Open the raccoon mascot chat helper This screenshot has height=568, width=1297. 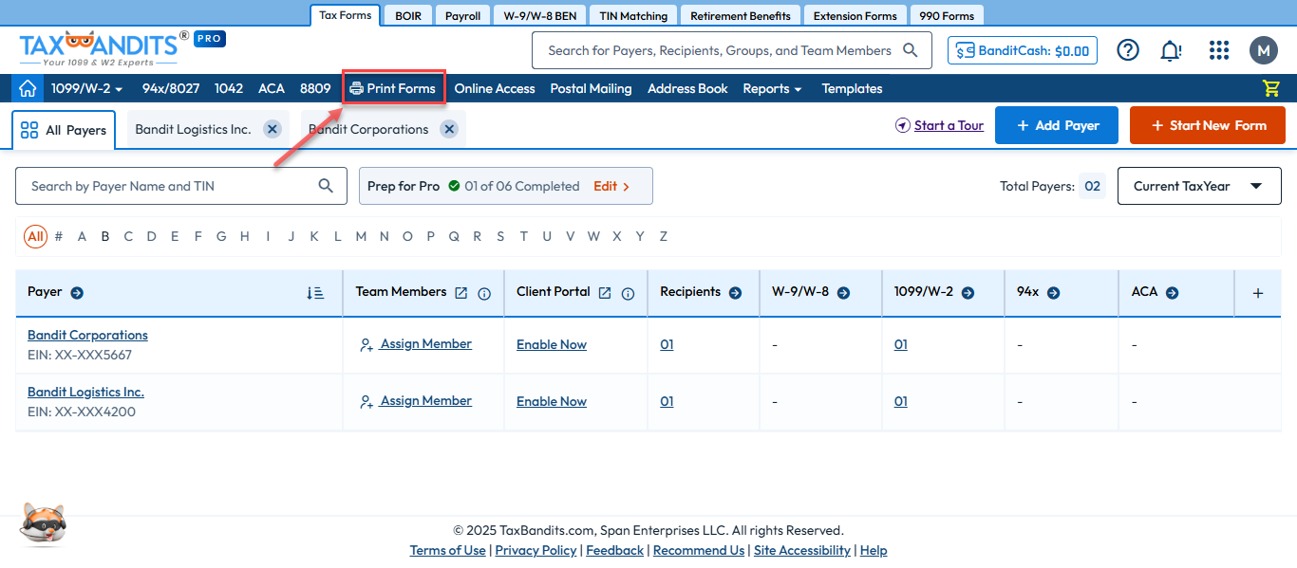pos(43,524)
